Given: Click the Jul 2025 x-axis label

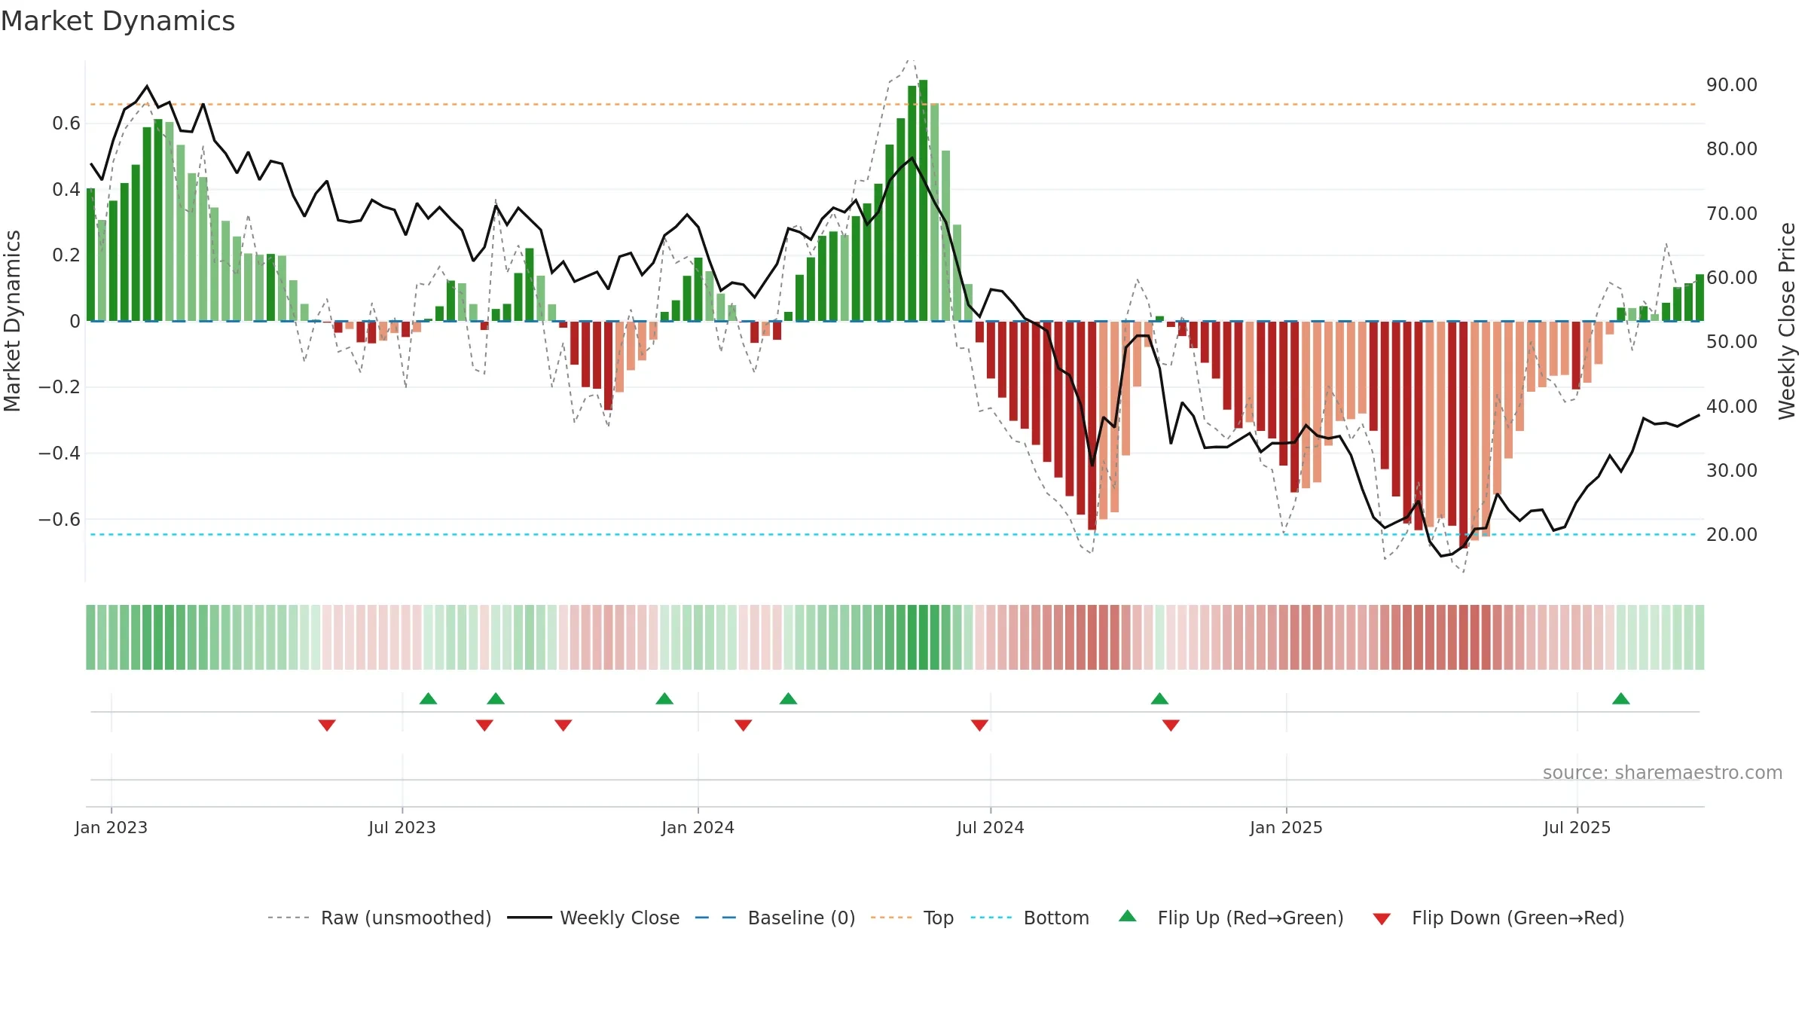Looking at the screenshot, I should pos(1577,827).
